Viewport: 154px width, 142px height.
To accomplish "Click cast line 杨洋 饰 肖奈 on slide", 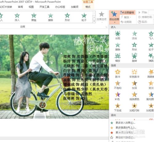I will coord(85,61).
